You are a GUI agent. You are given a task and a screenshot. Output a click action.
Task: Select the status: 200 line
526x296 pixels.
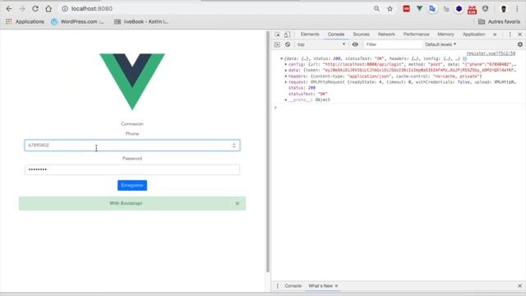point(302,88)
